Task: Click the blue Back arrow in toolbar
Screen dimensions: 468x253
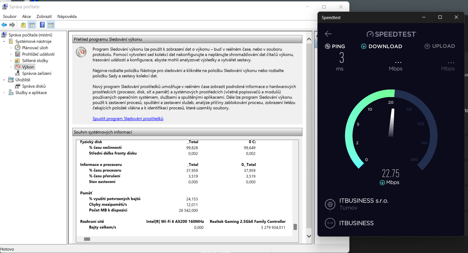Action: click(4, 25)
